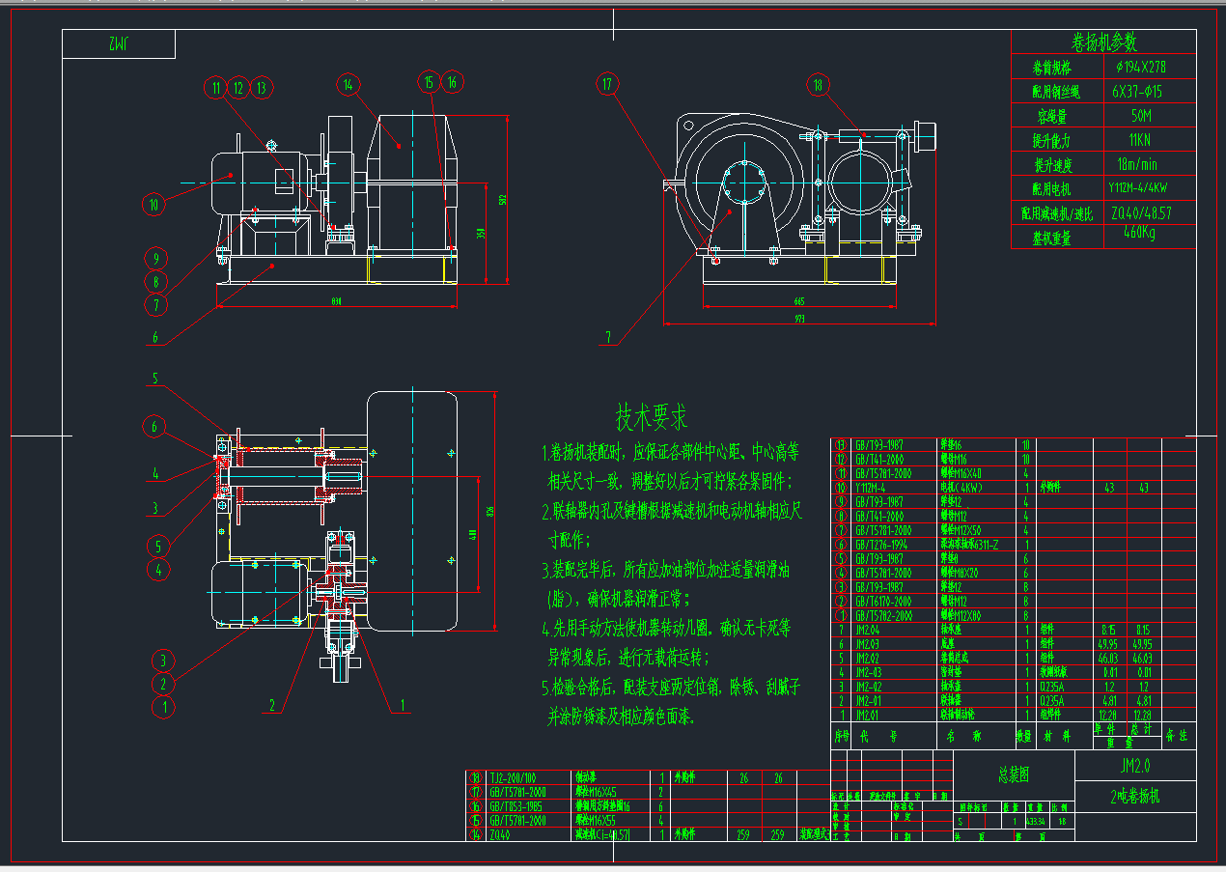Select the "JM2.01" part code cell

(x=868, y=715)
